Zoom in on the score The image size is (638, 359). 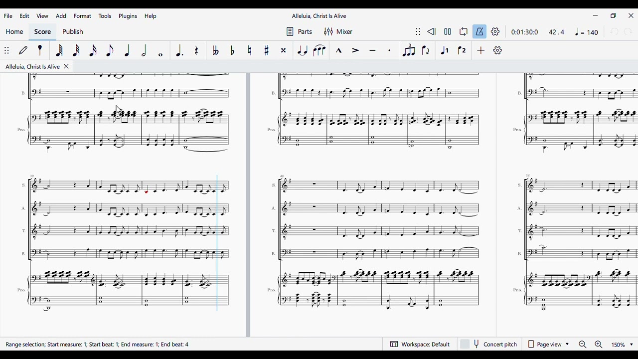point(599,345)
